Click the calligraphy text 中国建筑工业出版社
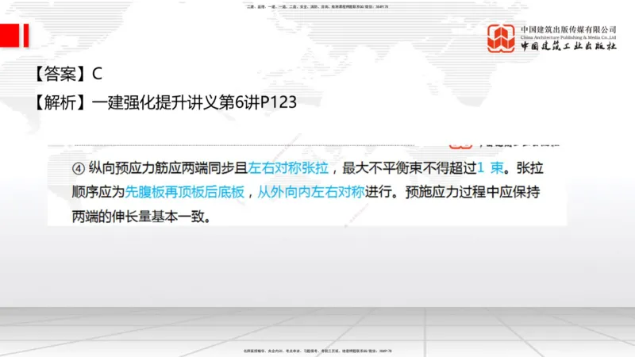Image resolution: width=635 pixels, height=357 pixels. click(x=568, y=46)
